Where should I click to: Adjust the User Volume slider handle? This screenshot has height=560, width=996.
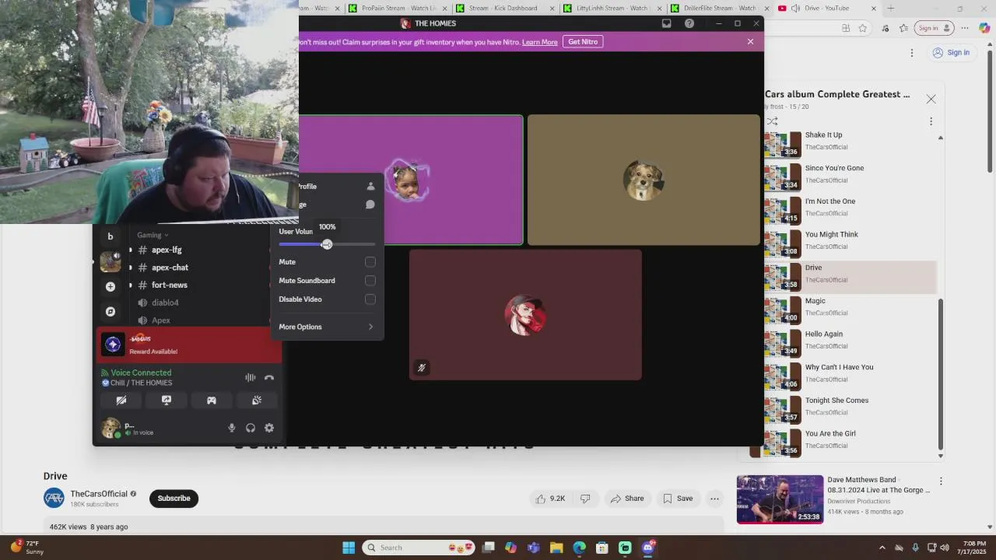327,244
